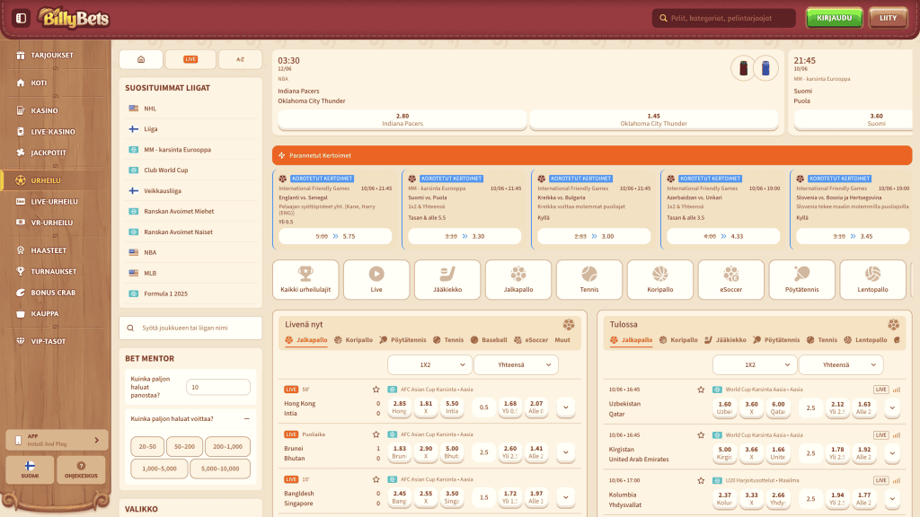Open Yhteensä dropdown in Tulossa
Image resolution: width=920 pixels, height=517 pixels.
pyautogui.click(x=841, y=364)
